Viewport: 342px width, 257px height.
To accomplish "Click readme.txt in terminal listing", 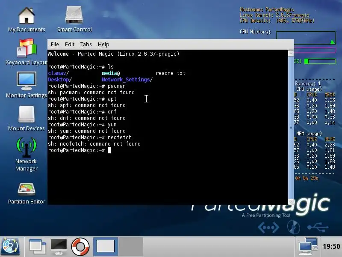I will pyautogui.click(x=171, y=73).
